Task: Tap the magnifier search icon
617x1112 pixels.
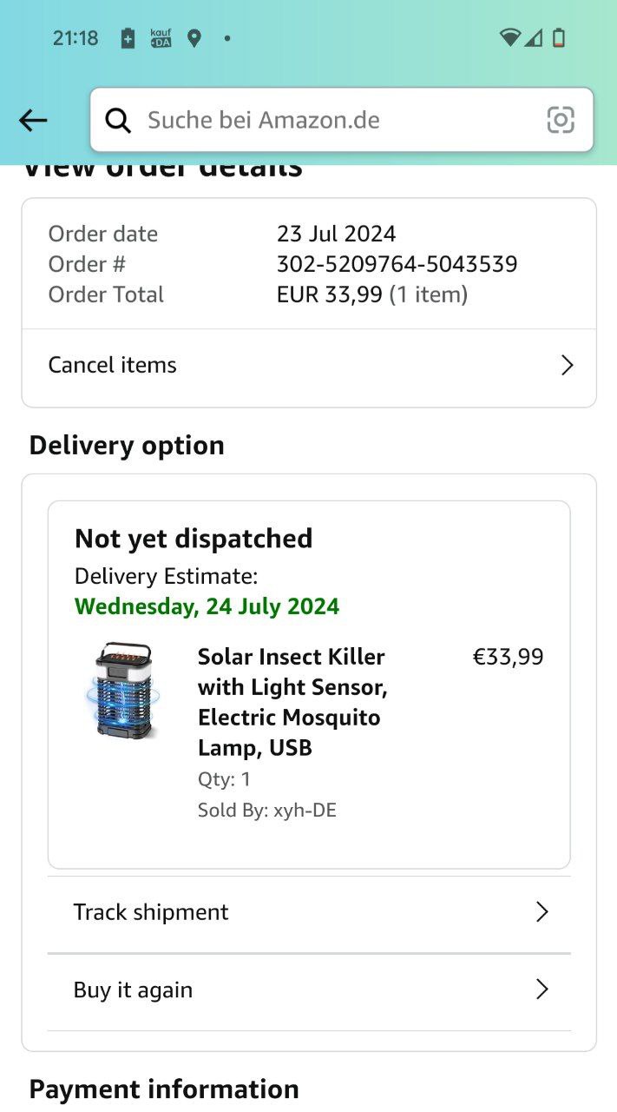Action: tap(118, 120)
